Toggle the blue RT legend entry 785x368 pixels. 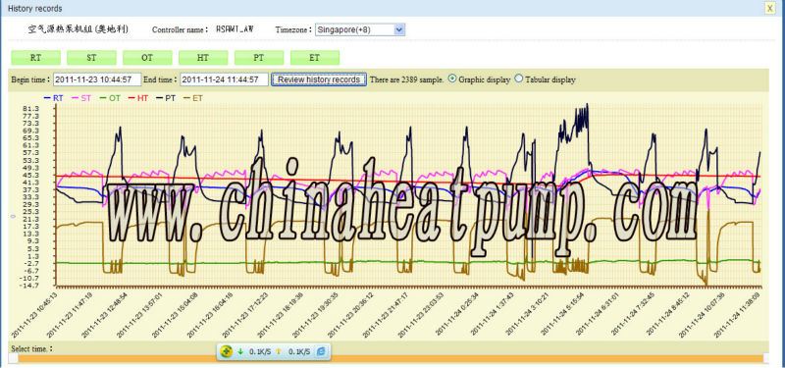tap(54, 98)
